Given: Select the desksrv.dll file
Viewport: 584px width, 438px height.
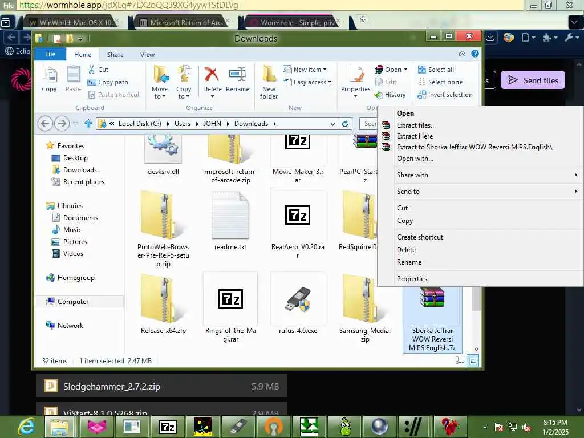Looking at the screenshot, I should click(163, 155).
